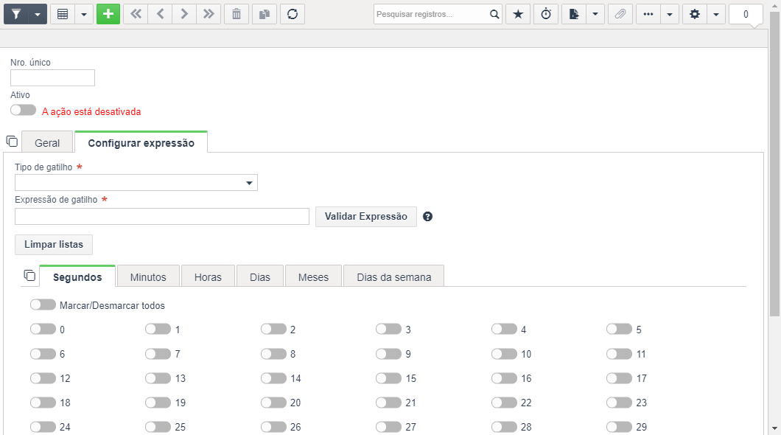Toggle Marcar/Desmarcar todos switch
The height and width of the screenshot is (435, 781).
tap(43, 304)
